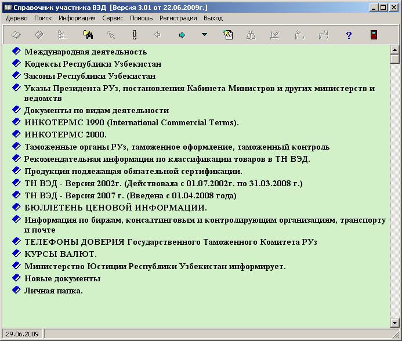Open the Регистрация menu
The width and height of the screenshot is (402, 341).
[178, 18]
